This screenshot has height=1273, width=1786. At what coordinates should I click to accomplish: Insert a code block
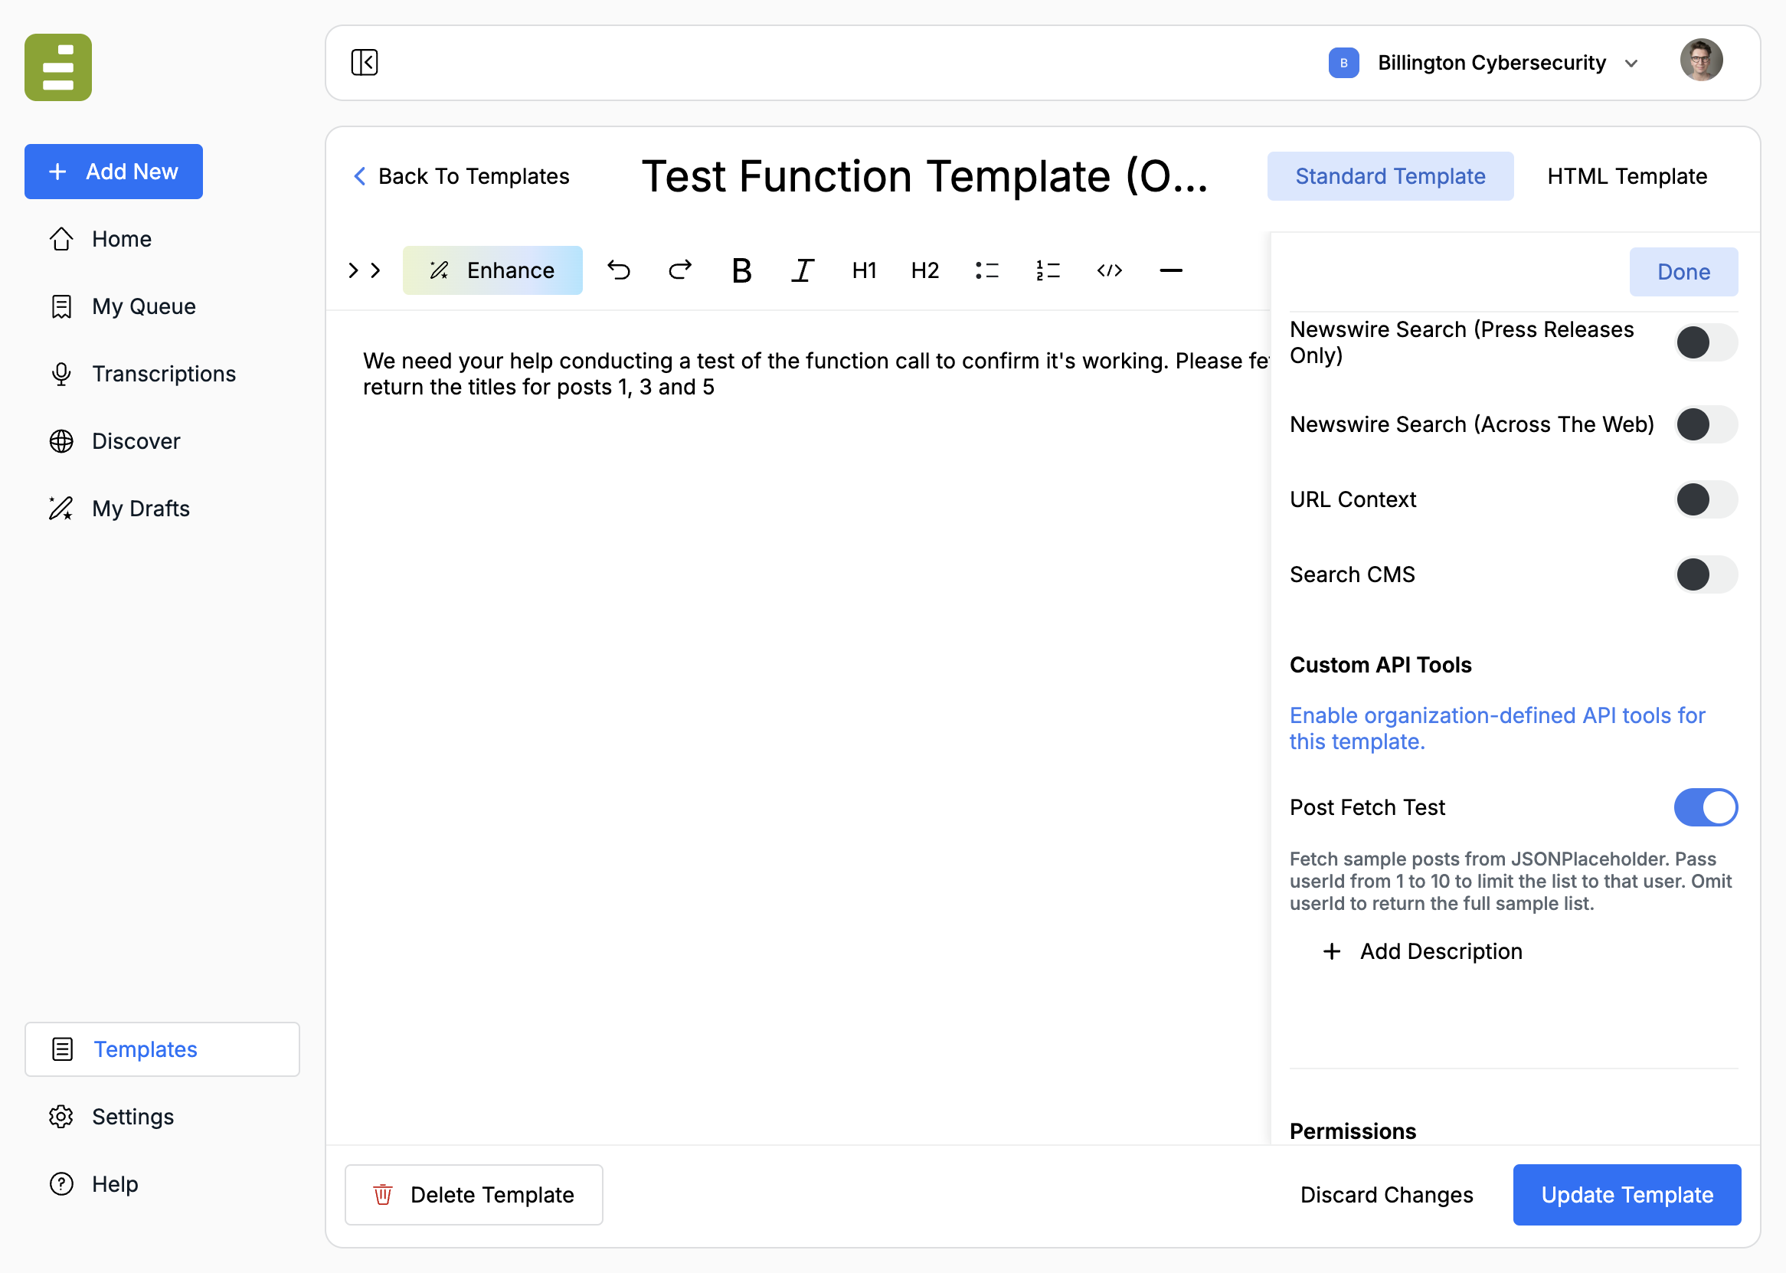coord(1110,270)
